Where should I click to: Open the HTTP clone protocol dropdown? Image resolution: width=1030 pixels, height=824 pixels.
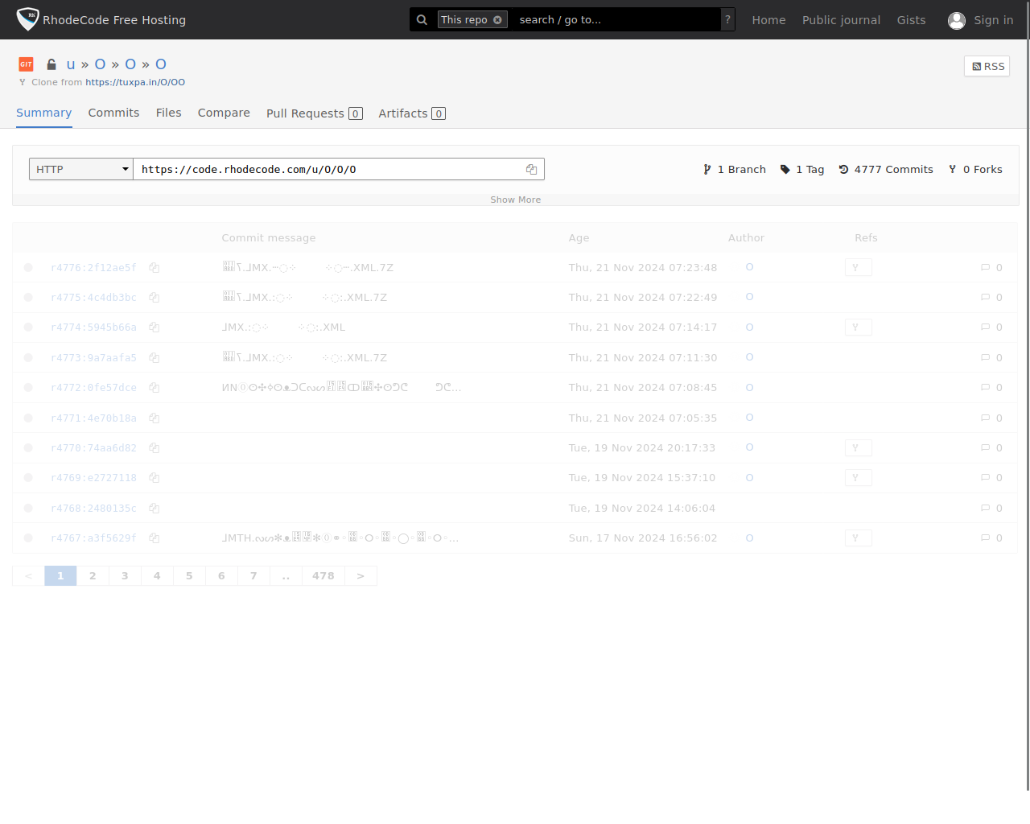[80, 169]
